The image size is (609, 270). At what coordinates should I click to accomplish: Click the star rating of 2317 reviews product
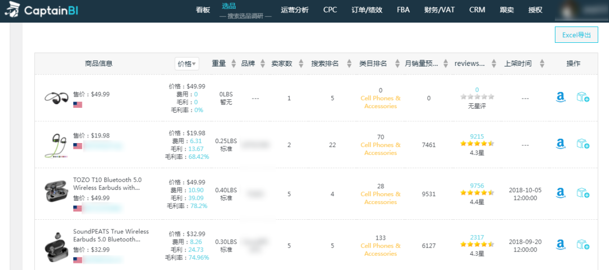477,245
